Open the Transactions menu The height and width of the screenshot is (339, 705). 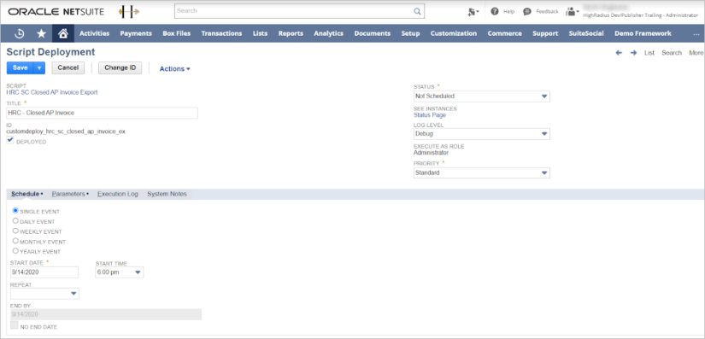pyautogui.click(x=221, y=33)
